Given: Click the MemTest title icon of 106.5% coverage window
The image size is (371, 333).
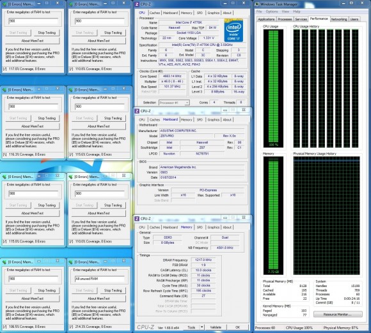Looking at the screenshot, I should point(4,262).
